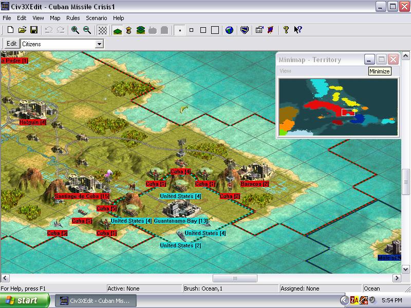This screenshot has height=308, width=411.
Task: Open the File menu
Action: click(7, 18)
